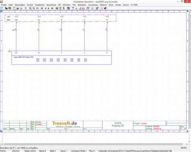Click the 'Blatt 0' status bar entry
The height and width of the screenshot is (152, 191).
[53, 151]
